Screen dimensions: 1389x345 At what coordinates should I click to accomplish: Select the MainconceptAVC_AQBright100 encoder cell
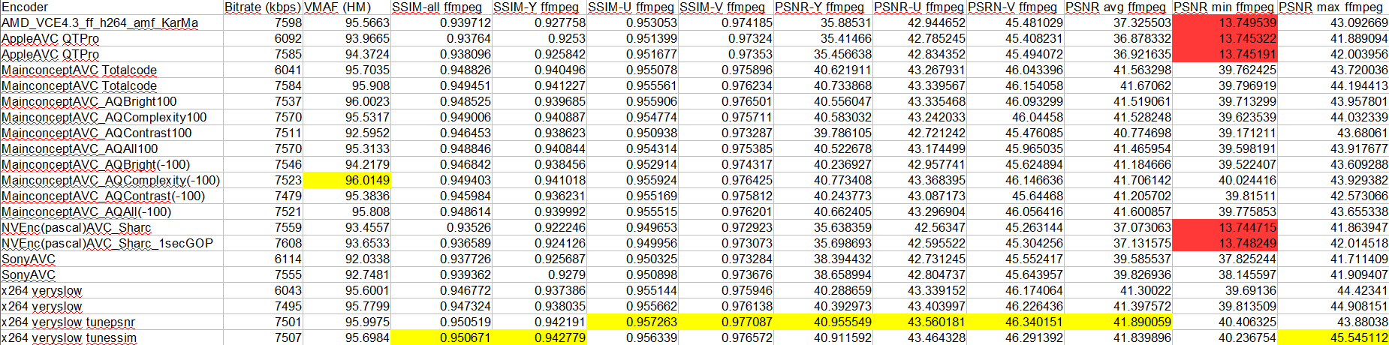tap(112, 102)
